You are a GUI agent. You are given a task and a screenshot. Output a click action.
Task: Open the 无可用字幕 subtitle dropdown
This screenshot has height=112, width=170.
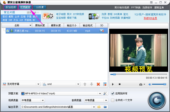(x=22, y=84)
